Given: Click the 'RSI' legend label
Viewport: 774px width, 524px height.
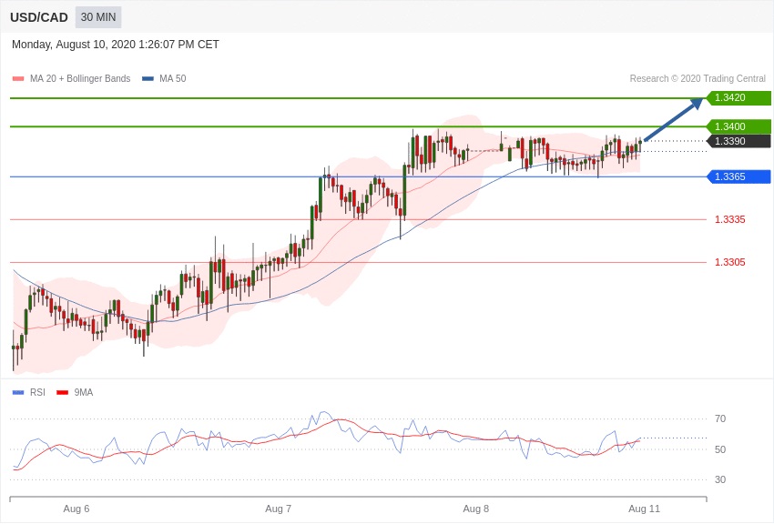Looking at the screenshot, I should click(x=37, y=392).
